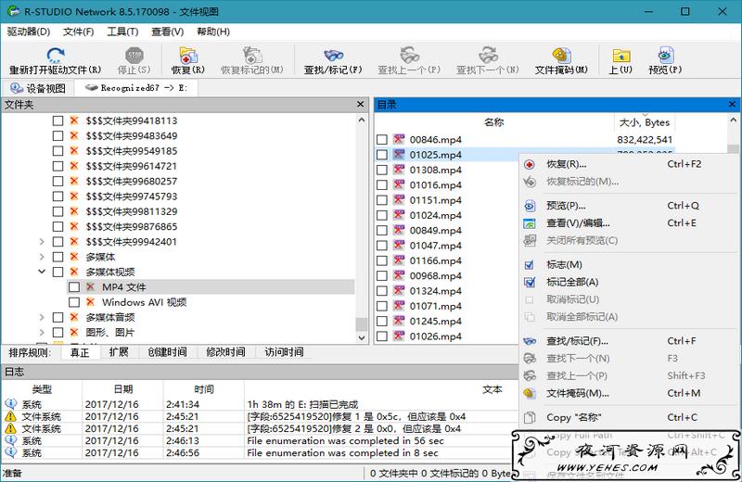
Task: Tick the MP4 文件 folder checkbox
Action: (74, 287)
